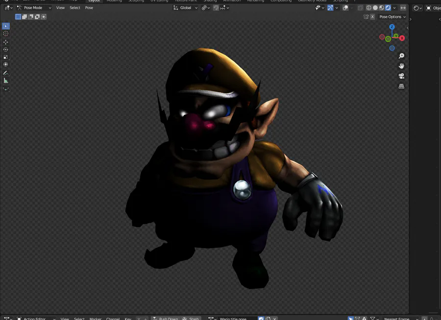
Task: Click the Wario title pose name field
Action: click(237, 319)
